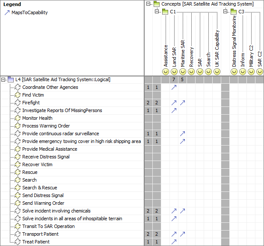Select the Provide continuous radar surveillance row

tap(72, 134)
